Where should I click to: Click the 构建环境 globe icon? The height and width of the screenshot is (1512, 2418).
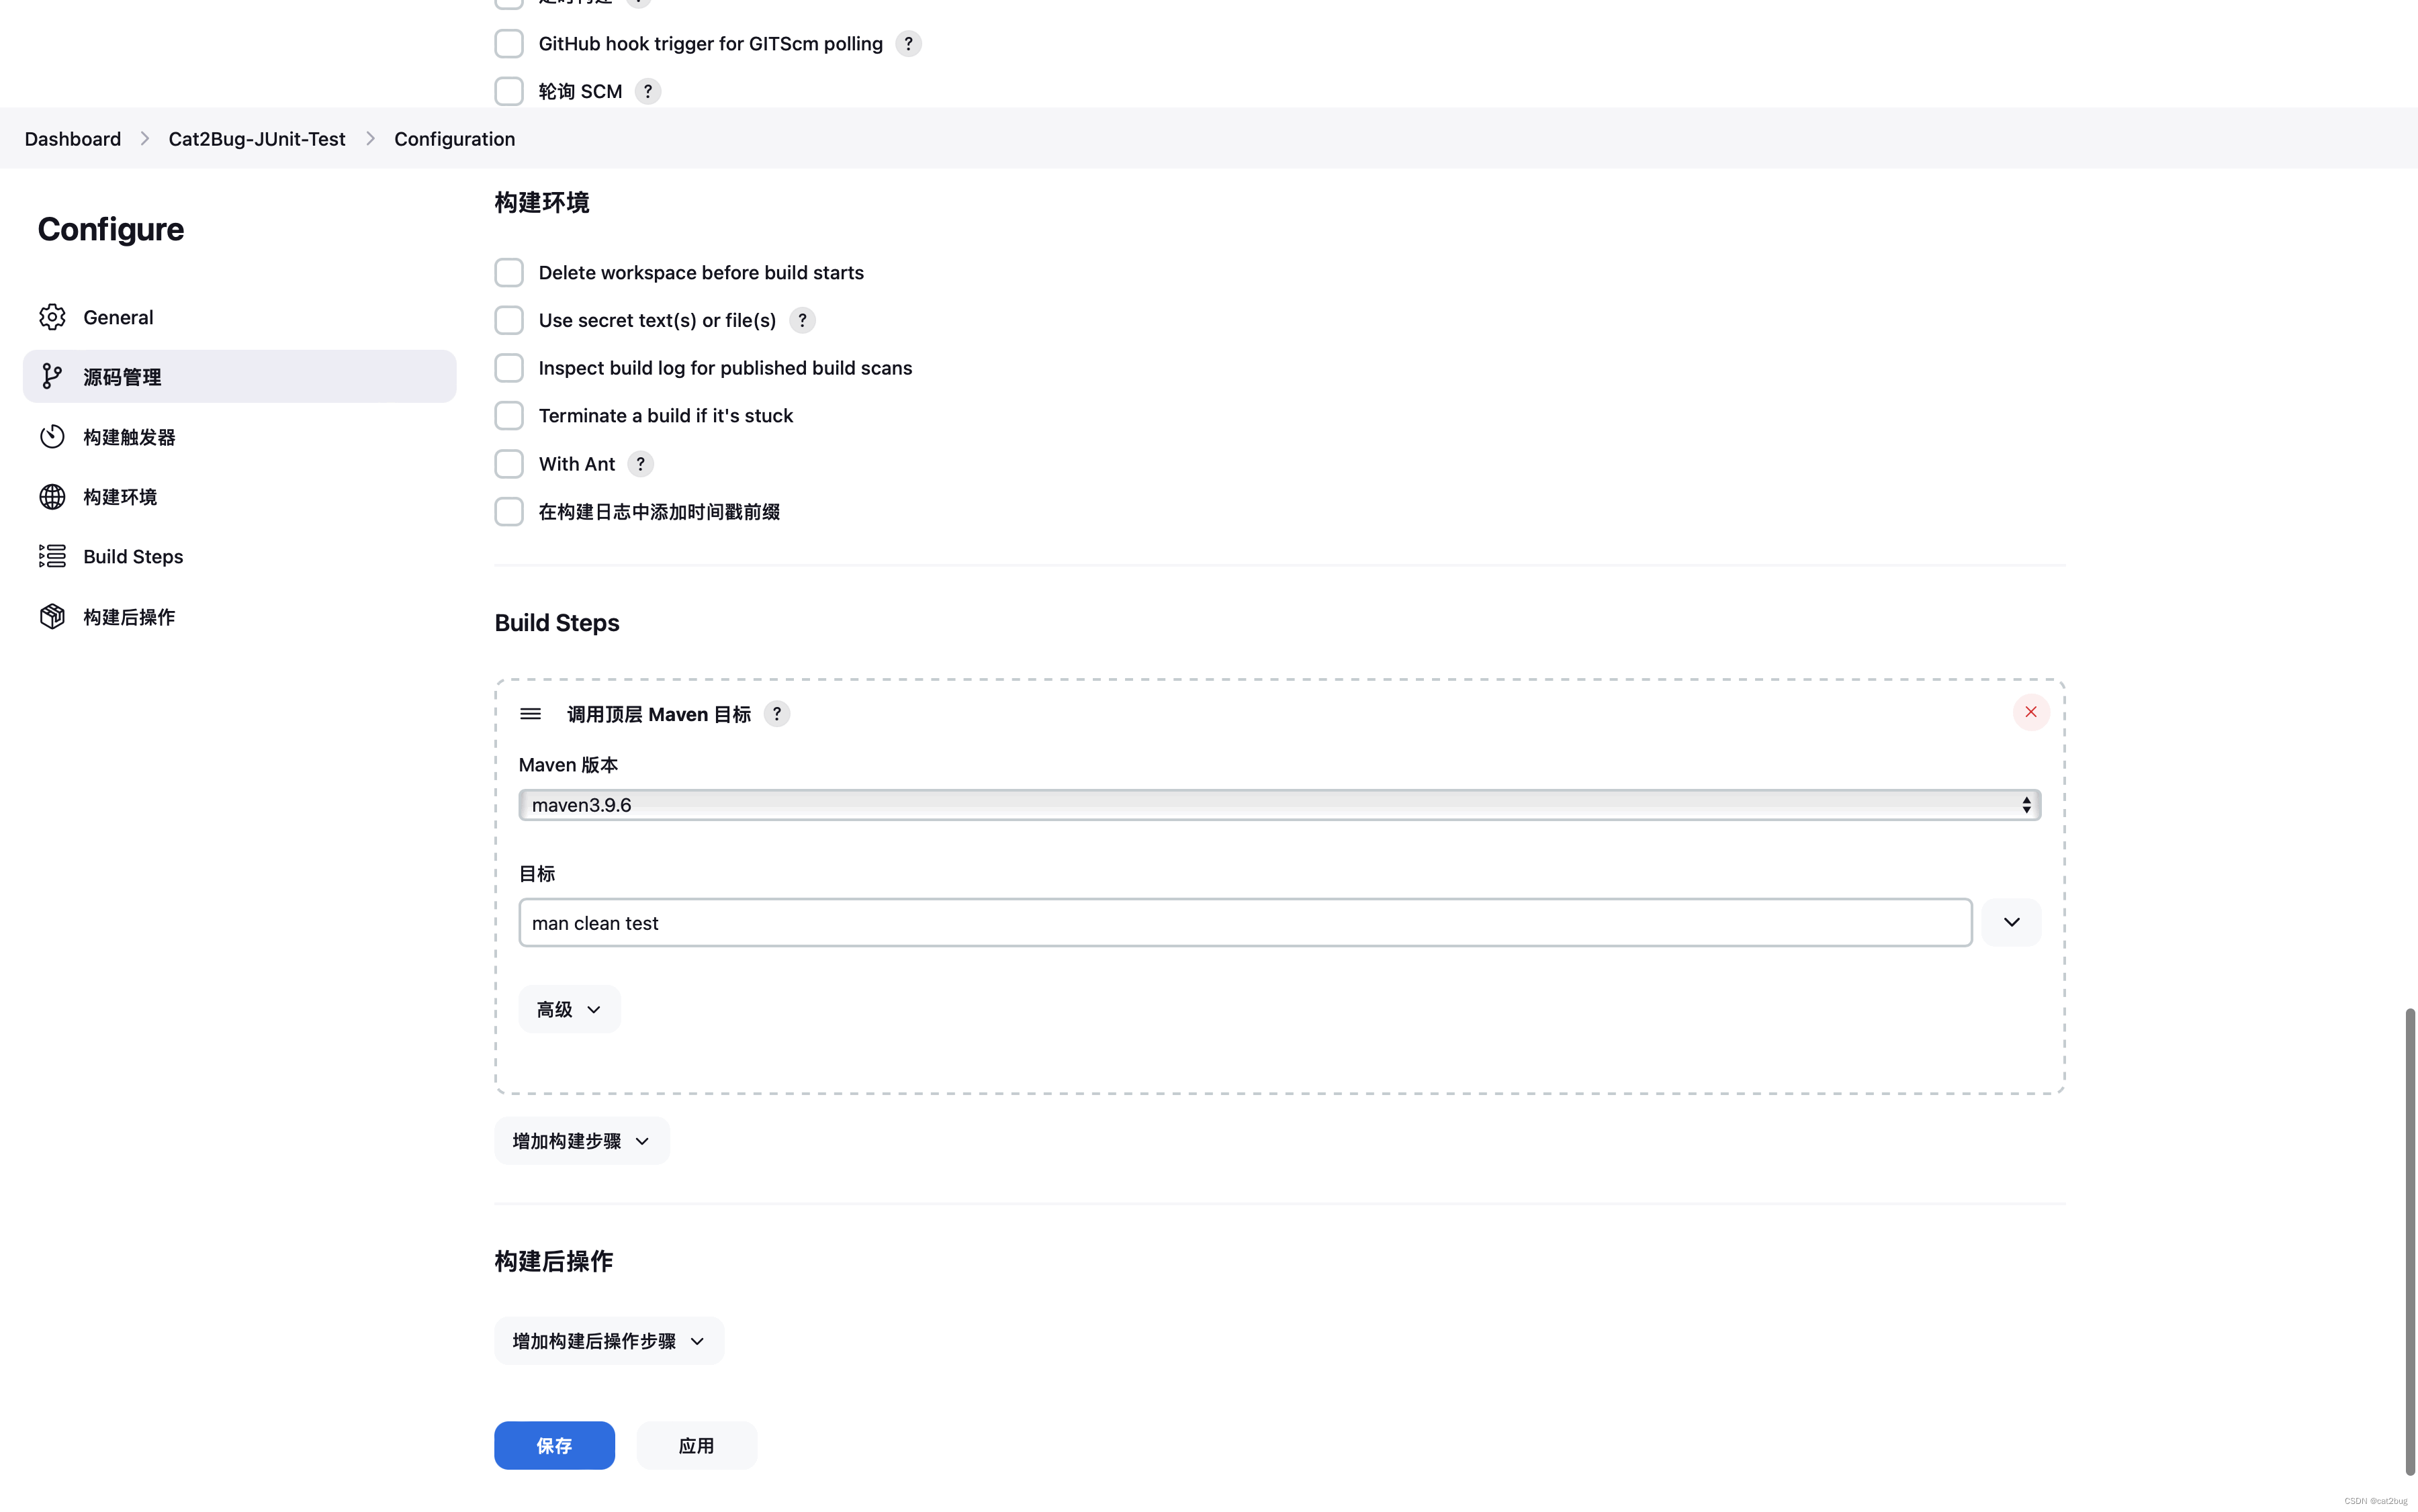click(52, 497)
